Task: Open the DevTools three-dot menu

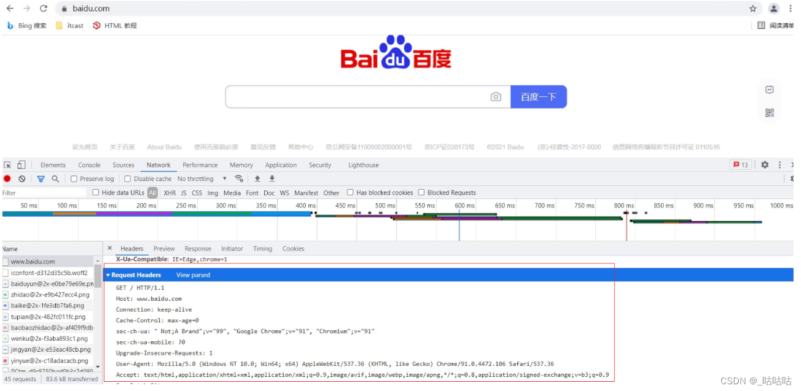Action: (780, 165)
